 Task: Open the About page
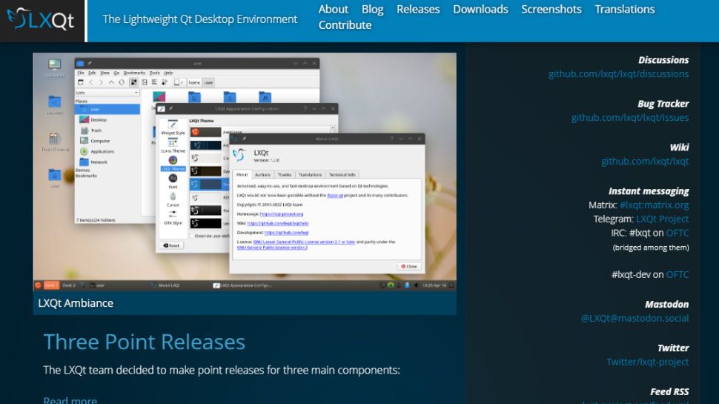tap(333, 9)
